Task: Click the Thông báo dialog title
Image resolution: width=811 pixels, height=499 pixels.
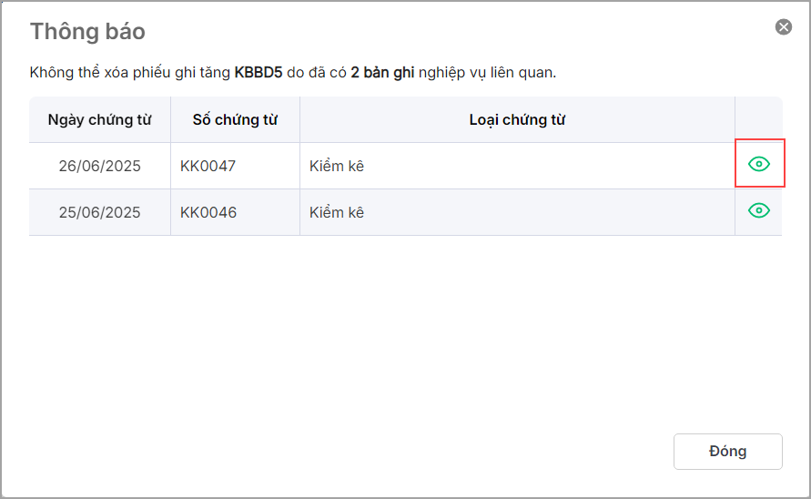Action: [x=87, y=31]
